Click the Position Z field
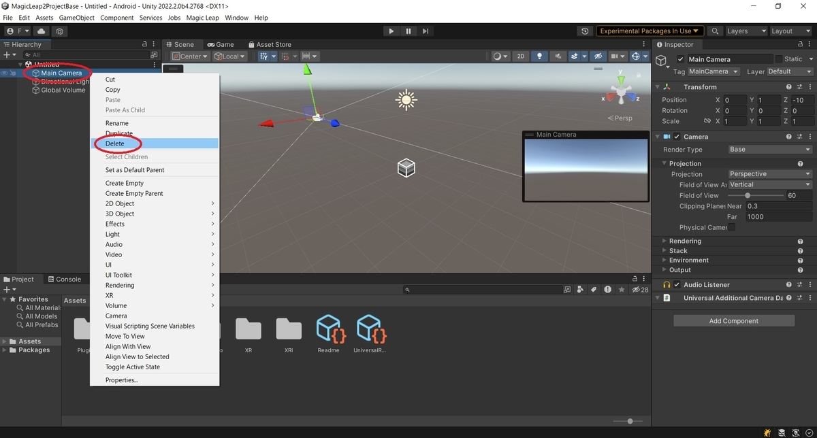Viewport: 817px width, 438px height. coord(801,100)
